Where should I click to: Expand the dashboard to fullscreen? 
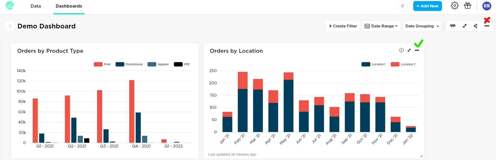(x=465, y=26)
